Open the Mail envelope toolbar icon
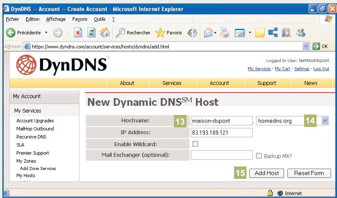Screen dimensions: 337x198 click(x=208, y=33)
